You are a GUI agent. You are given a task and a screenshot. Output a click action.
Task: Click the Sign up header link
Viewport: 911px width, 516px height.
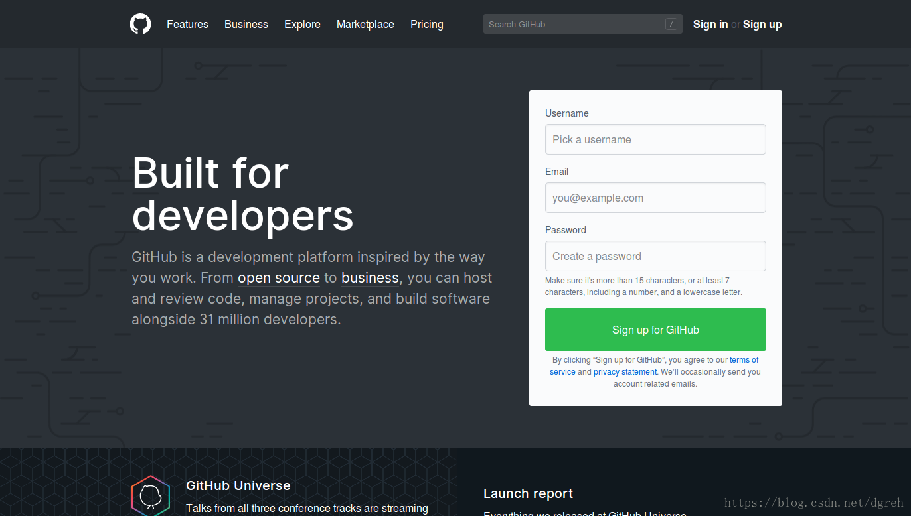762,24
